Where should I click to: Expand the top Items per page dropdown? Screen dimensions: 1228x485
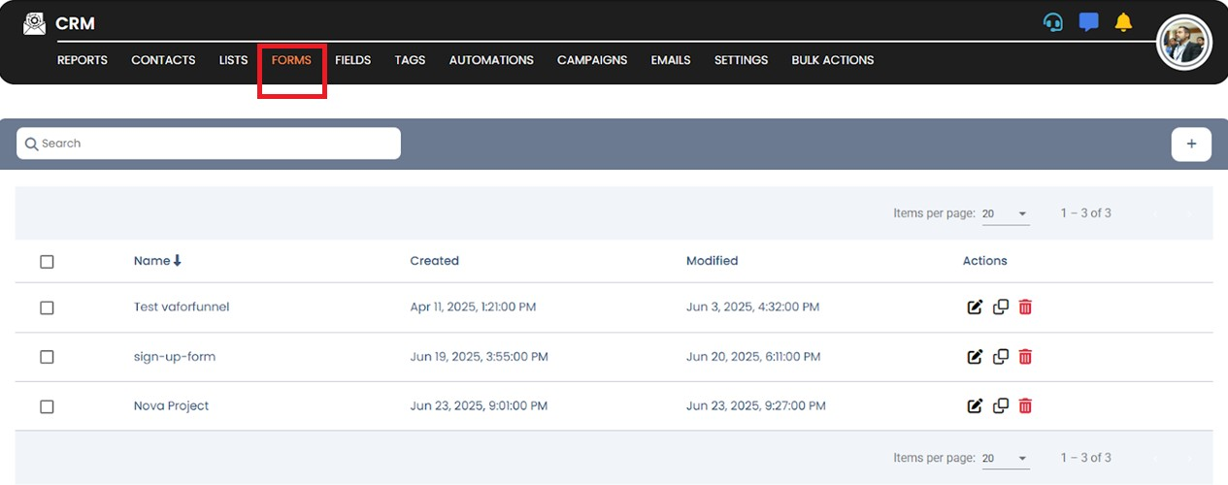(1005, 213)
